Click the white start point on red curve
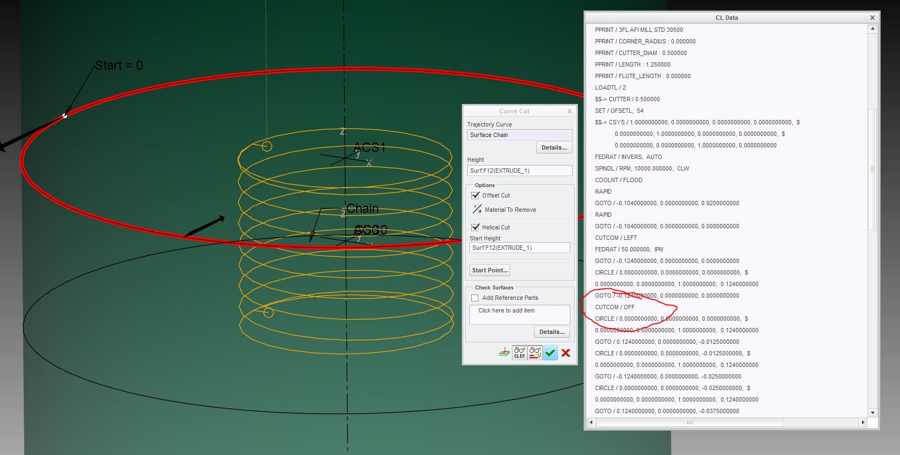 pos(65,116)
